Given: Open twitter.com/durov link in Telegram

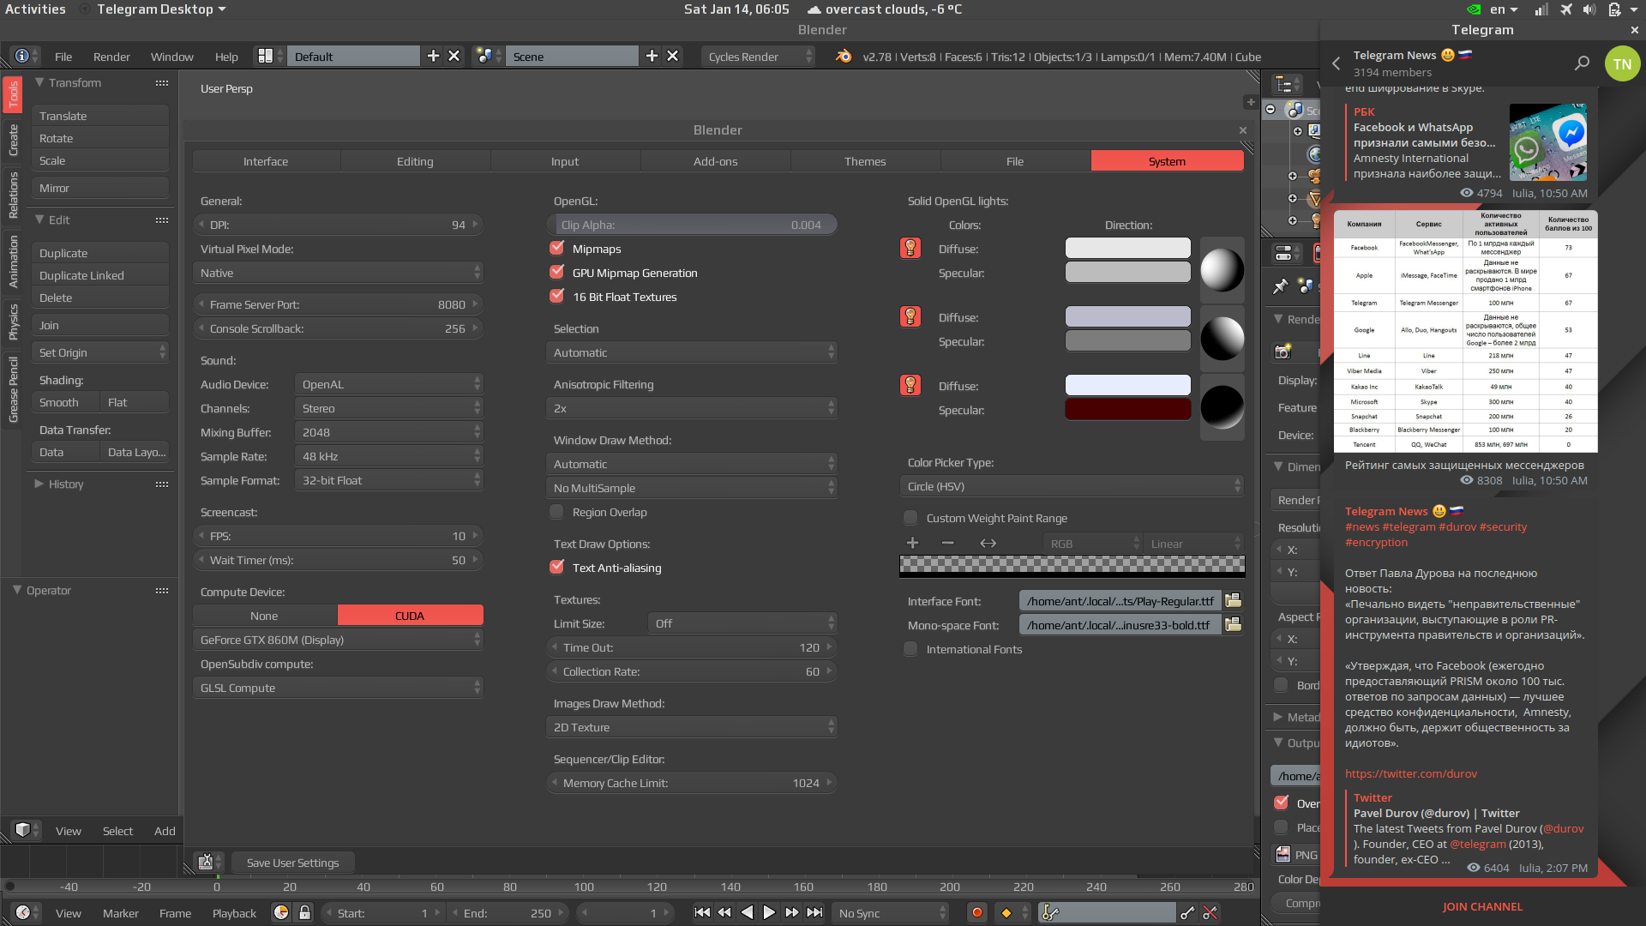Looking at the screenshot, I should (x=1411, y=773).
